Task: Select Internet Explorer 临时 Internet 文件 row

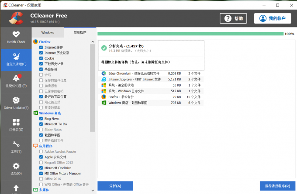Action: point(151,79)
